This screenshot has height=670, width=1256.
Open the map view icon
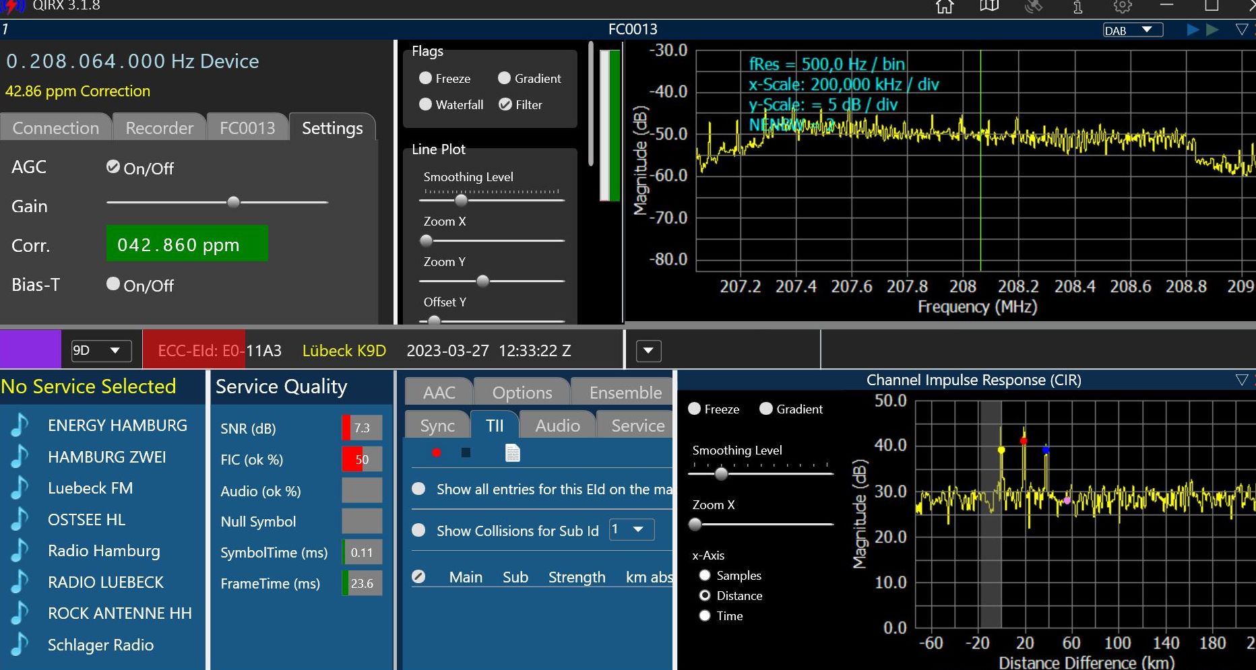pyautogui.click(x=988, y=7)
